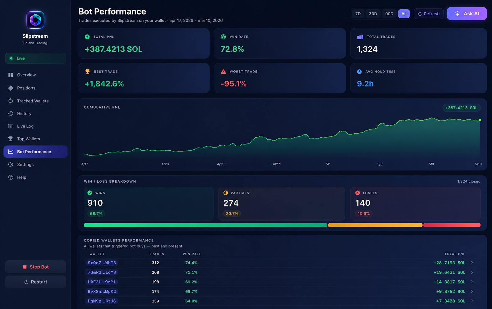Click the Top Wallets trophy icon
Screen dimensions: 492x309
[11, 139]
